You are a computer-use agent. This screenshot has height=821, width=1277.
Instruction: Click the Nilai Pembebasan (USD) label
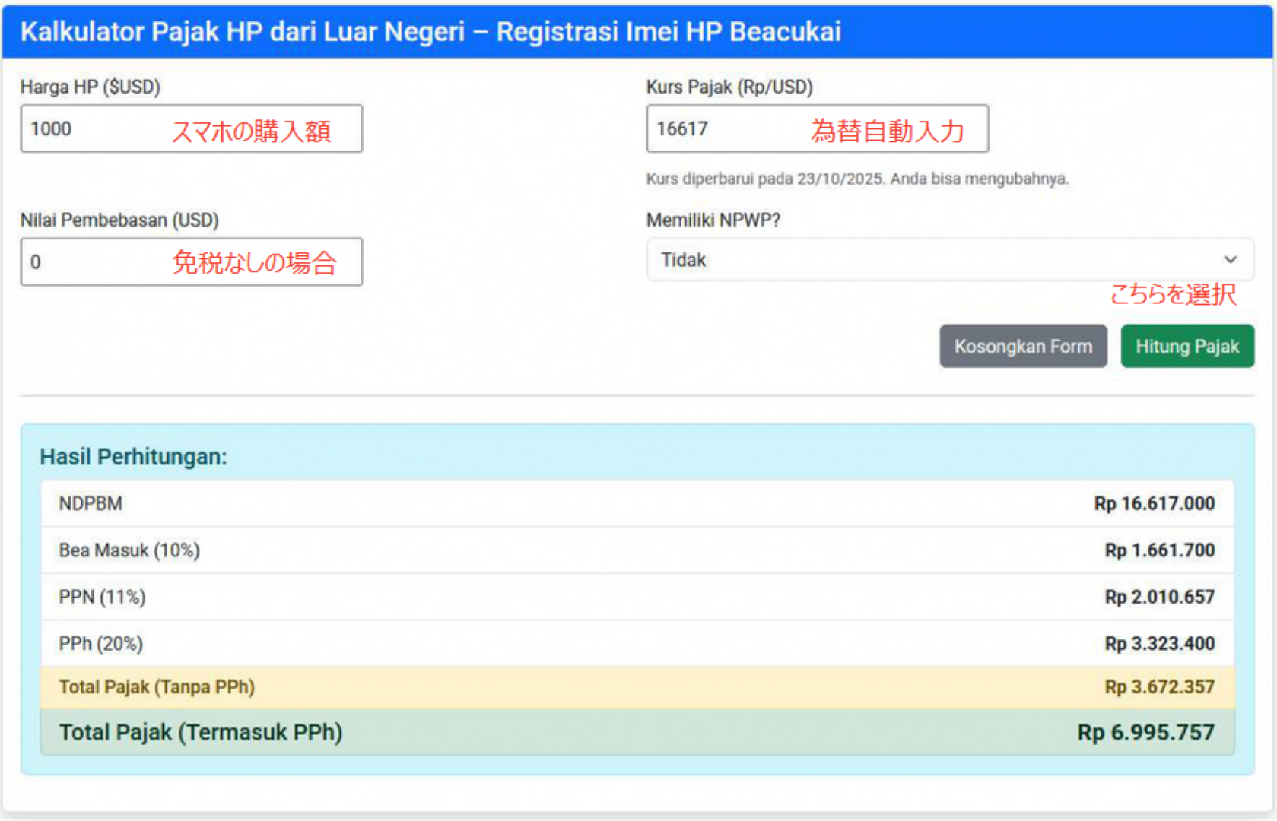(119, 220)
